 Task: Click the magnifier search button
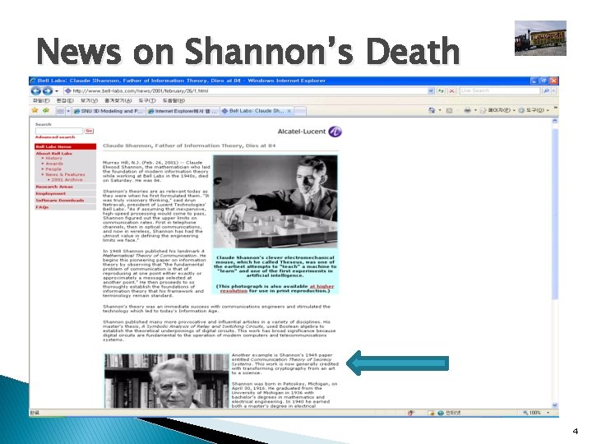pos(546,91)
